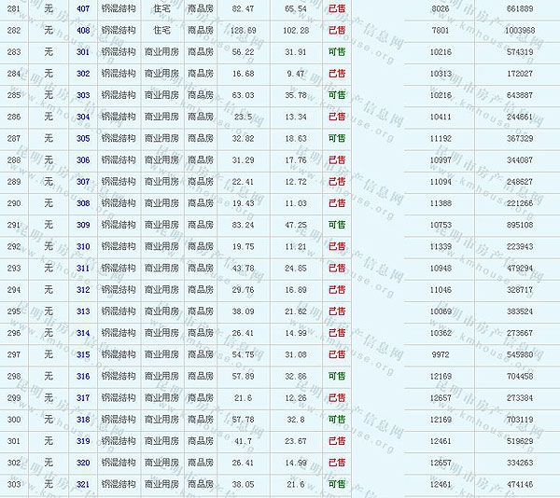Select room 303 link
560x498 pixels.
pos(83,94)
